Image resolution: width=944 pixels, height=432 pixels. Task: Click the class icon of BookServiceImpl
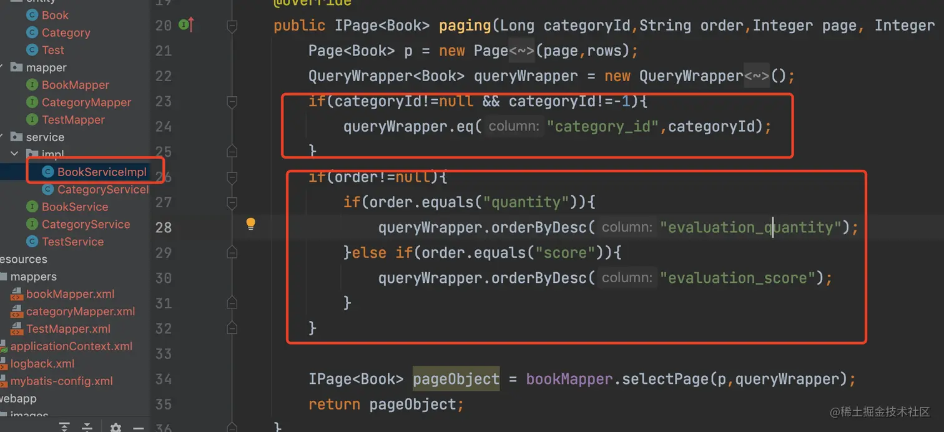[47, 172]
